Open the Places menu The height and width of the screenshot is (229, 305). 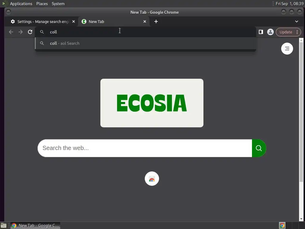(x=42, y=4)
